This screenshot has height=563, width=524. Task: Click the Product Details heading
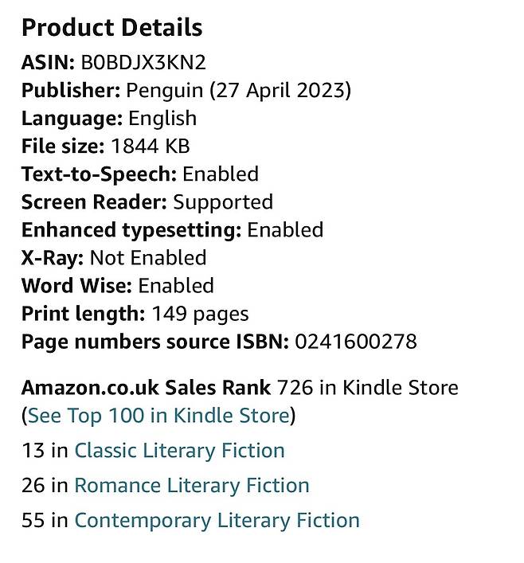pyautogui.click(x=111, y=29)
